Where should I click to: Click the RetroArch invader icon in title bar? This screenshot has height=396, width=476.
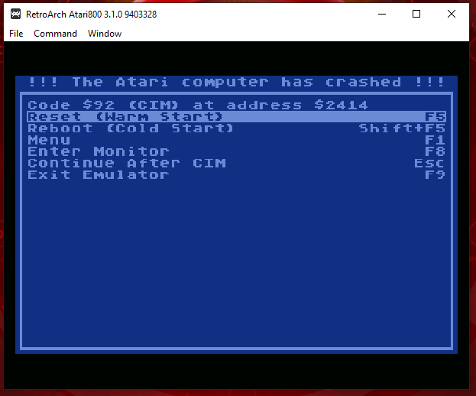(15, 14)
